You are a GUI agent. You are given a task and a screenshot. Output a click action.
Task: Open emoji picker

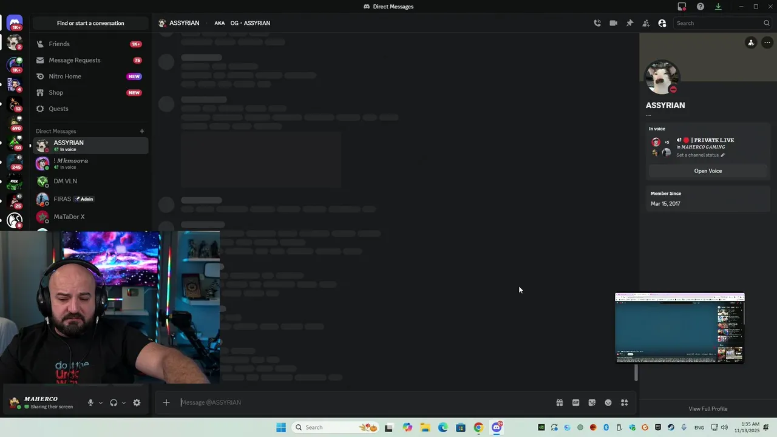[608, 402]
